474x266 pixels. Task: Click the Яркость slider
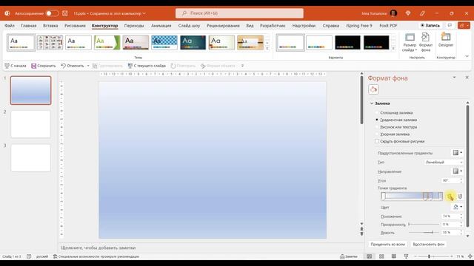point(424,232)
